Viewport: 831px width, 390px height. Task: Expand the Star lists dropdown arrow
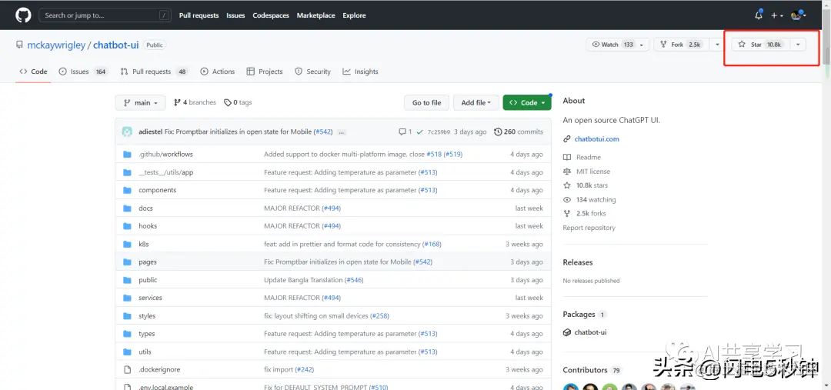coord(798,45)
